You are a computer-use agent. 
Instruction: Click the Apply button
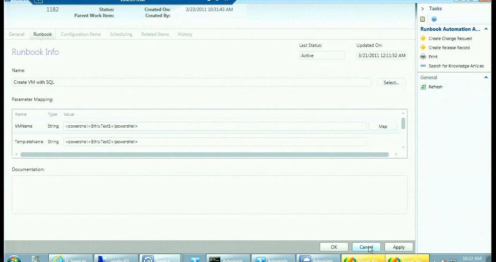click(x=399, y=247)
